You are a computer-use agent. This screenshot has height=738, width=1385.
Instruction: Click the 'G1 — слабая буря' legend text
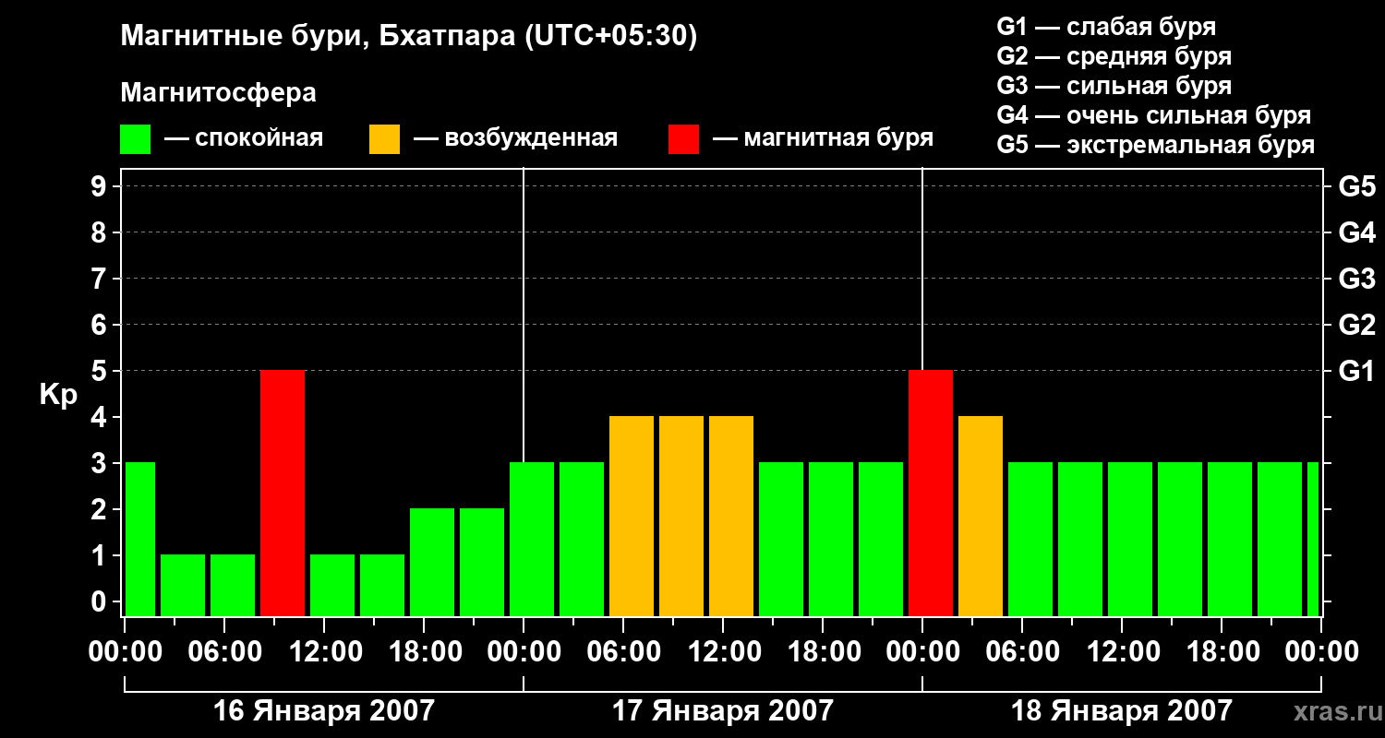pos(1107,27)
